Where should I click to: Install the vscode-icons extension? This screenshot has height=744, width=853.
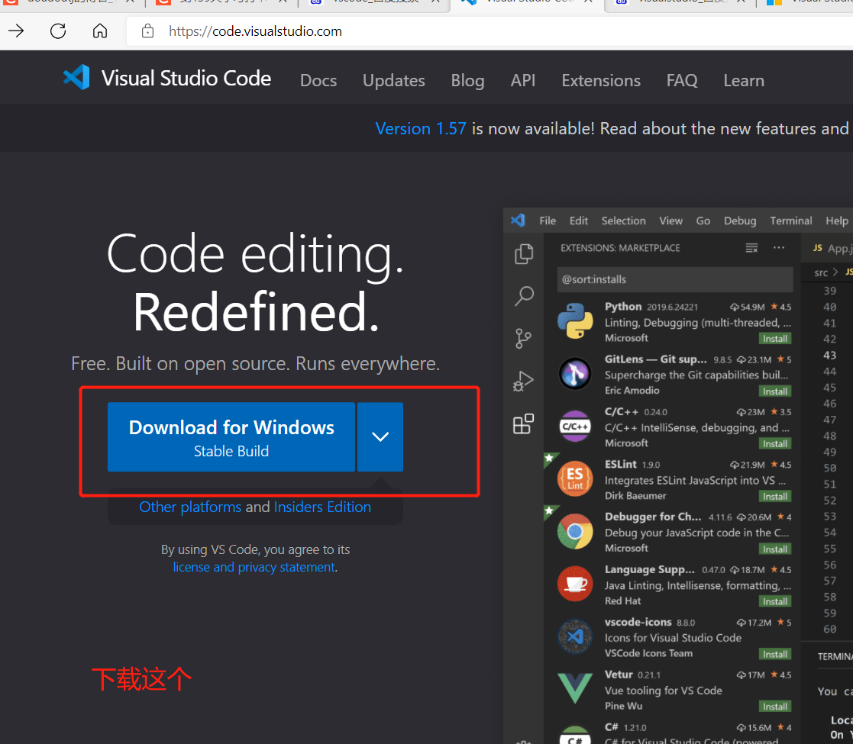coord(774,654)
